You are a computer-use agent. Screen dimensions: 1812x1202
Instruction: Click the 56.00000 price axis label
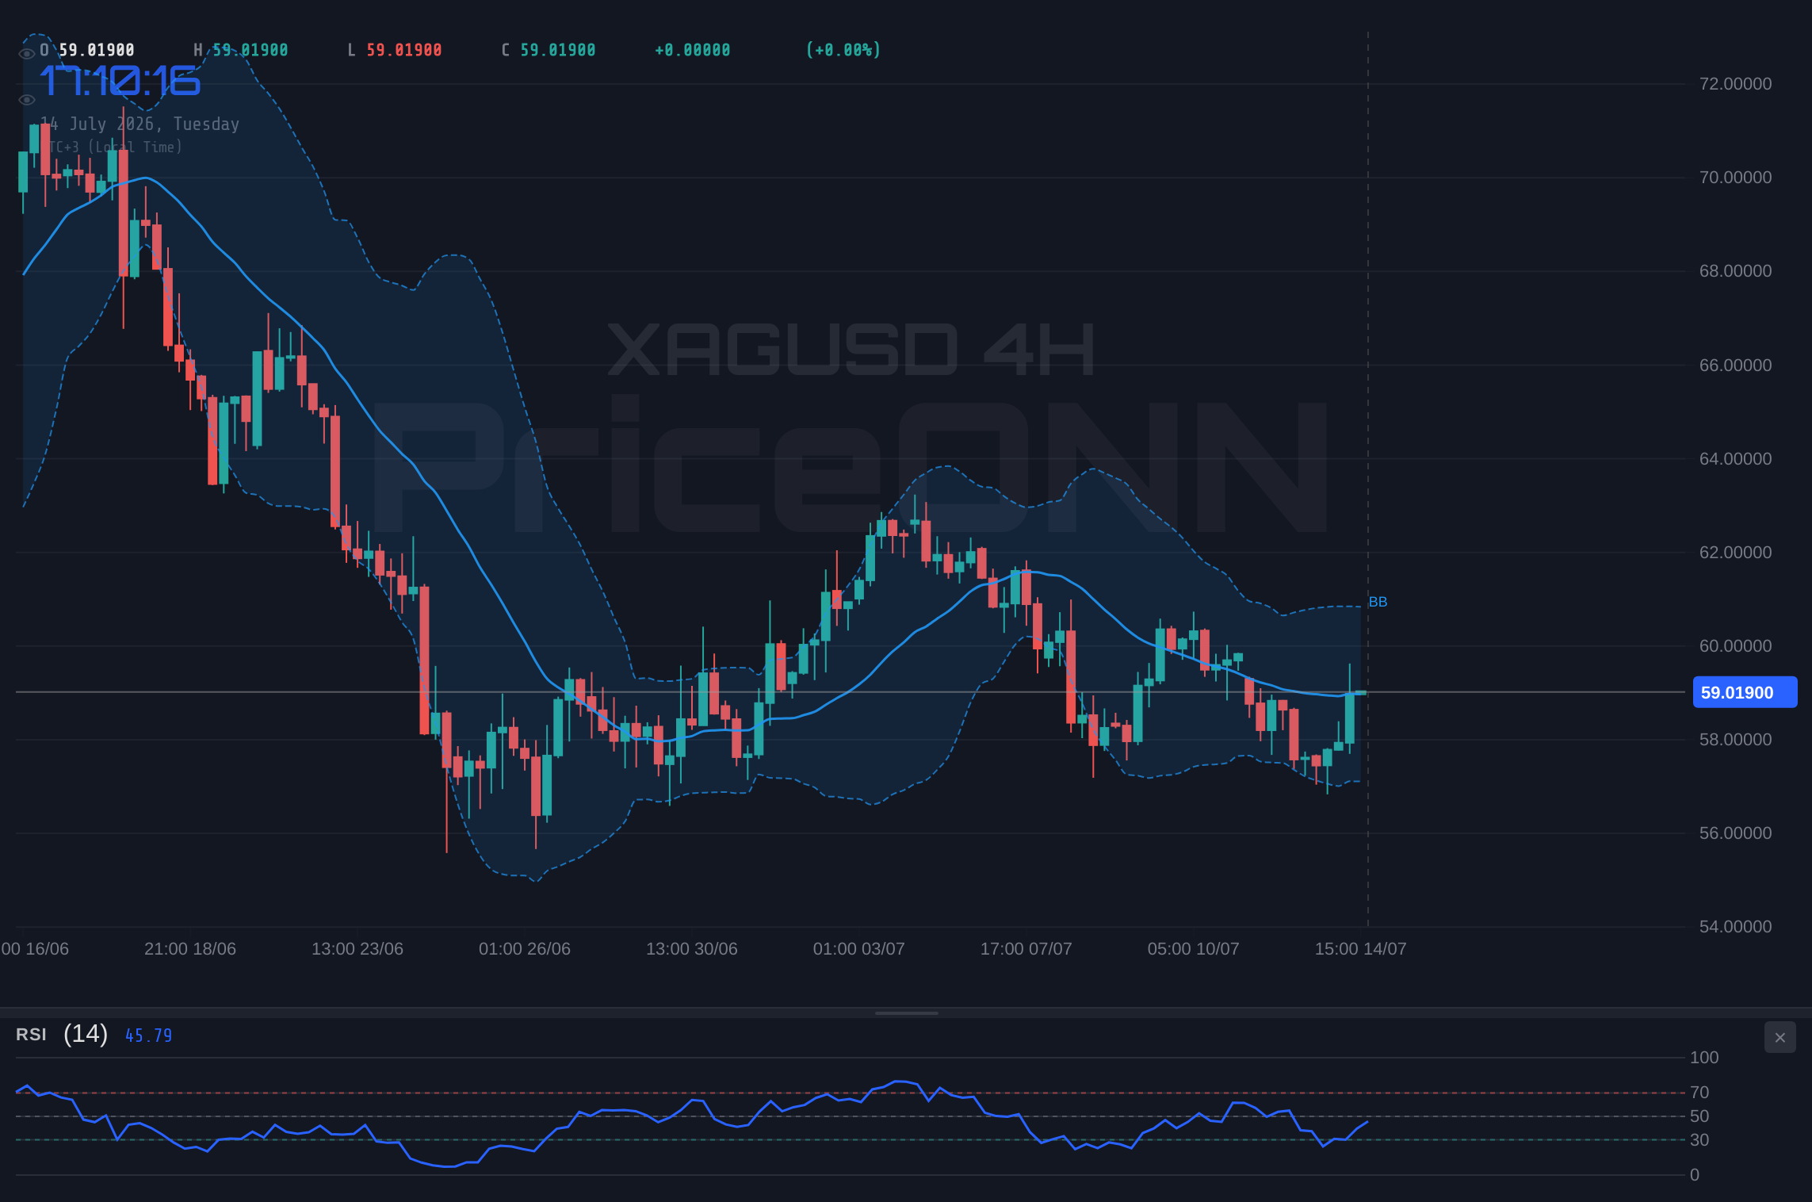tap(1735, 833)
